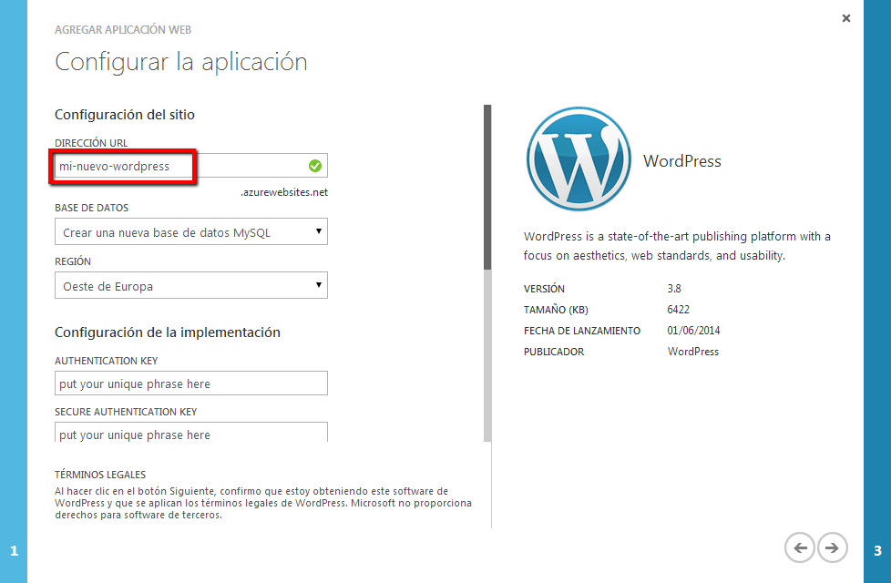
Task: Click the TÉRMINOS LEGALES heading
Action: 100,475
